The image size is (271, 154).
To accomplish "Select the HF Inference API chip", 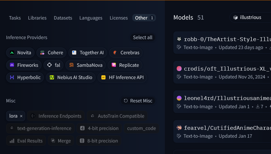I will pyautogui.click(x=122, y=77).
